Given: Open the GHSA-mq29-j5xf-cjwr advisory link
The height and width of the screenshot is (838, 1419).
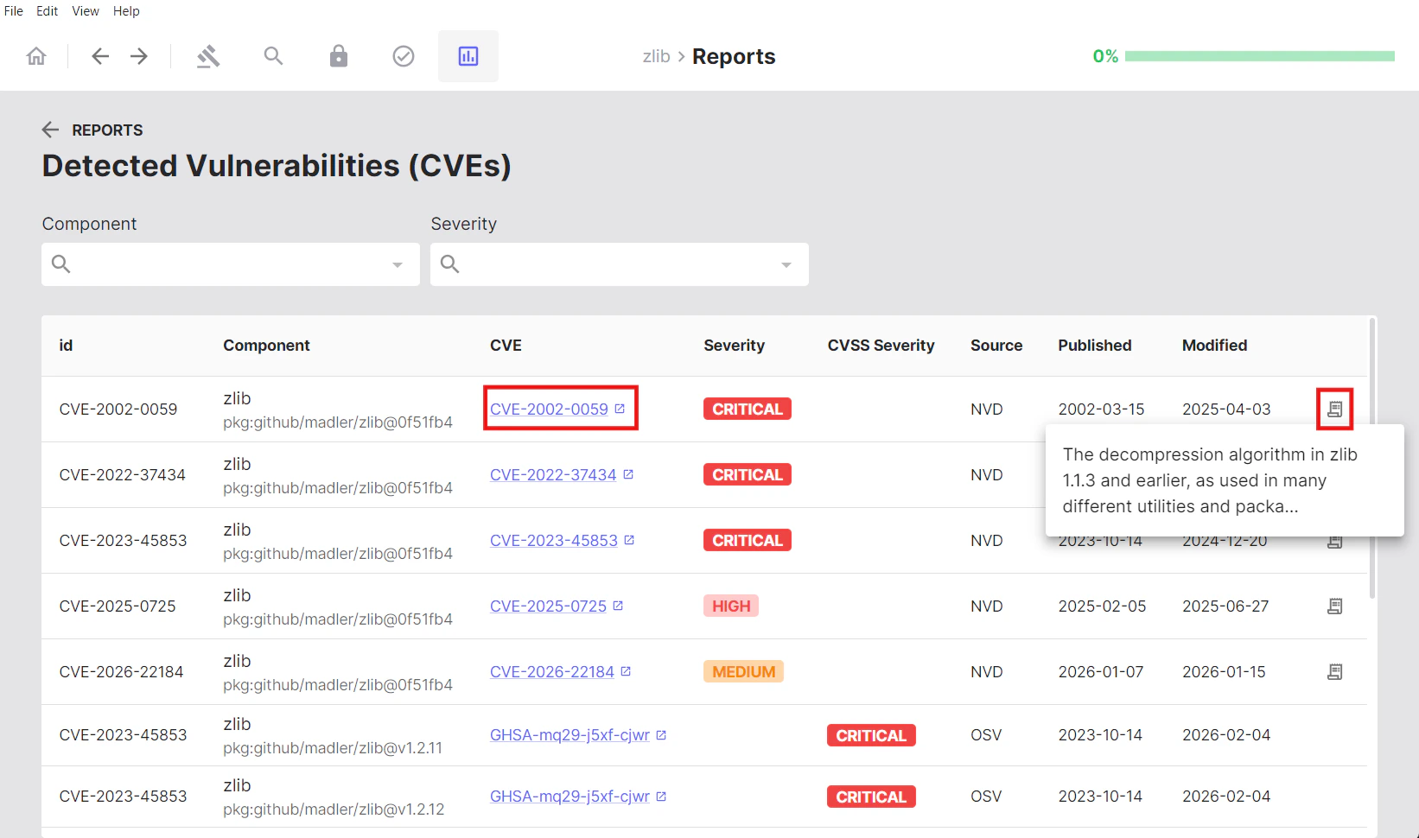Looking at the screenshot, I should [569, 735].
